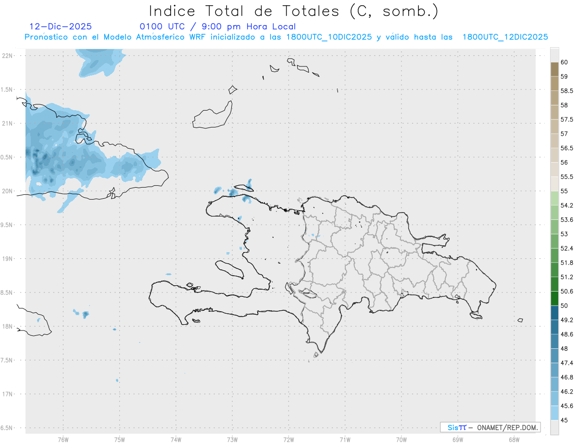This screenshot has height=446, width=577.
Task: Click the Great Inagua island outline near 21N
Action: coord(213,115)
